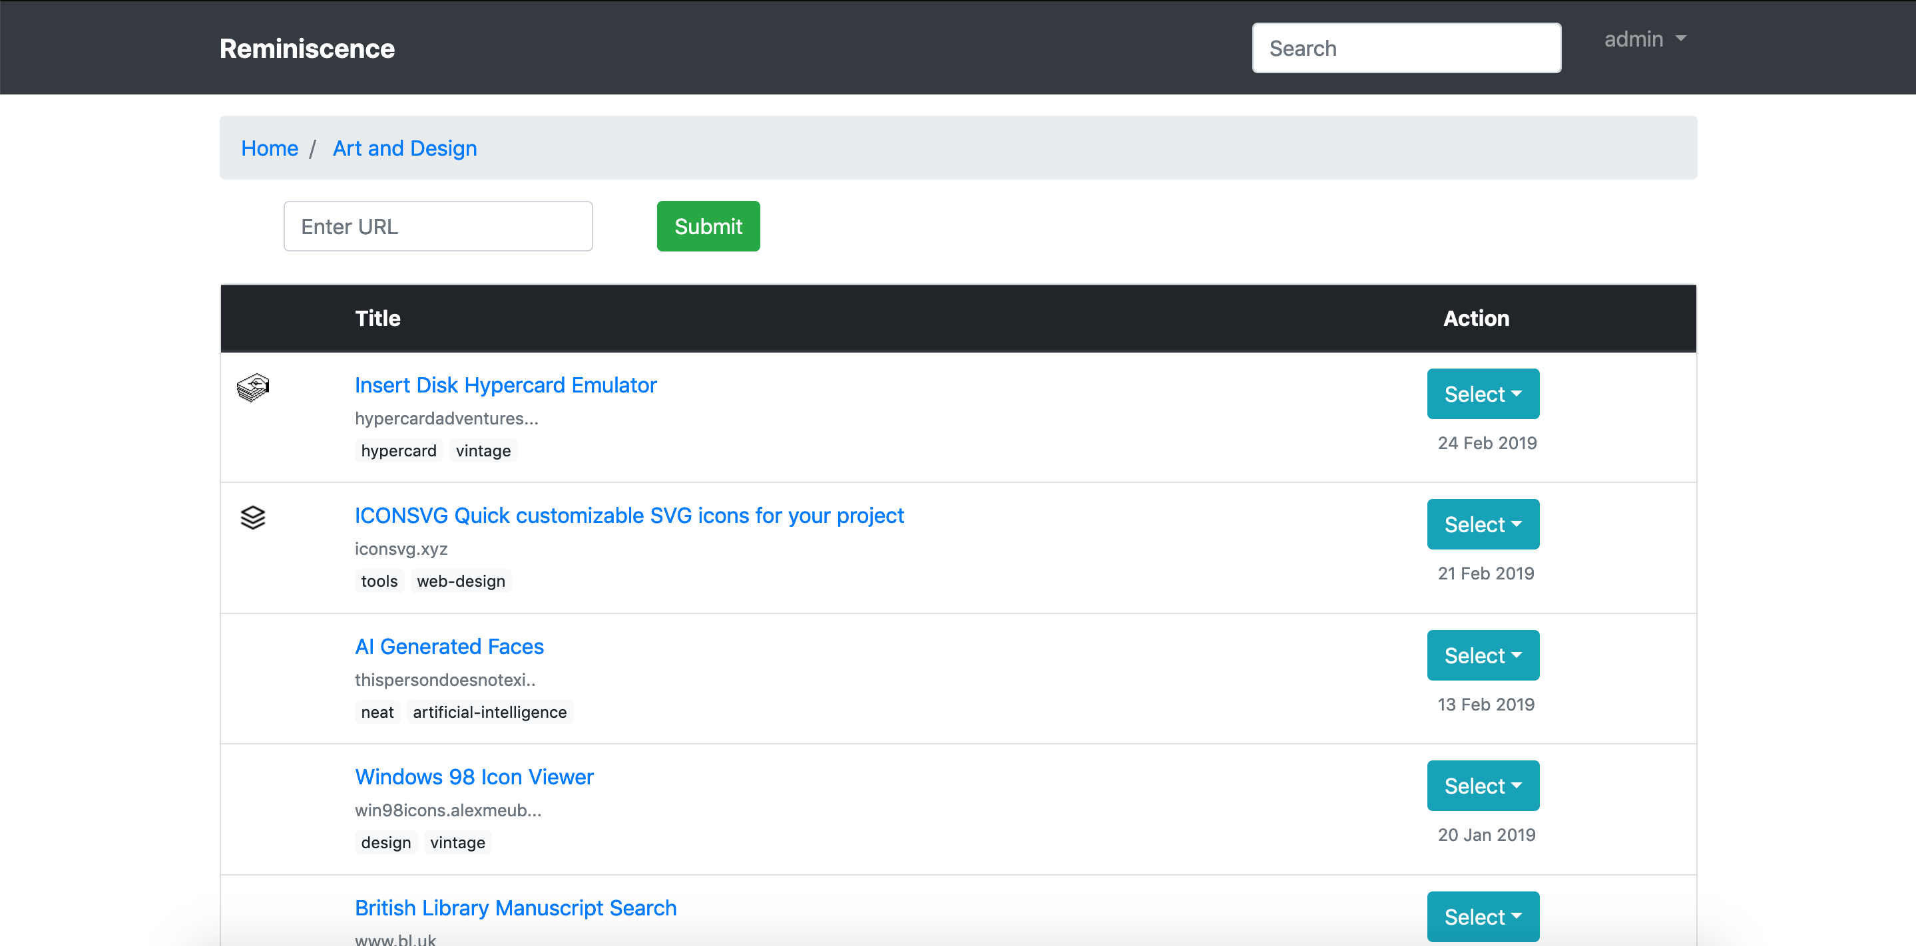Click the neat tag
Viewport: 1916px width, 946px height.
(377, 712)
